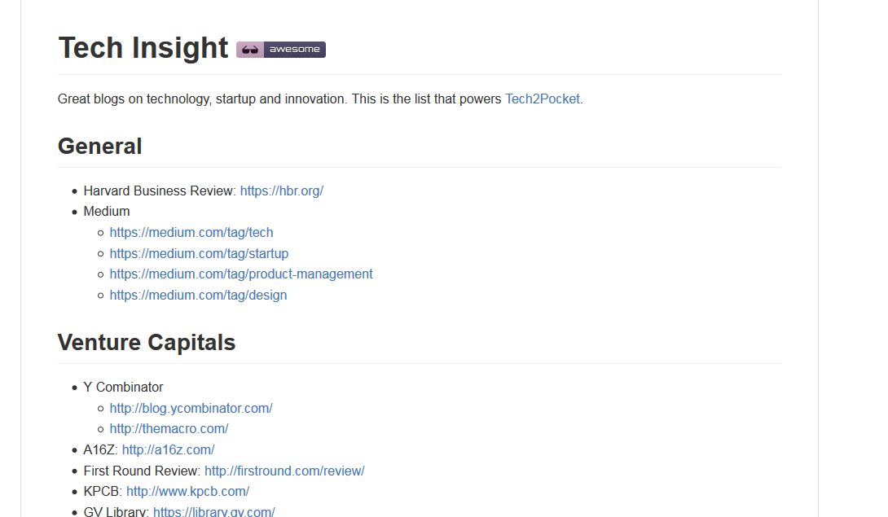This screenshot has width=888, height=517.
Task: Click the Harvard Business Review label text
Action: point(159,191)
